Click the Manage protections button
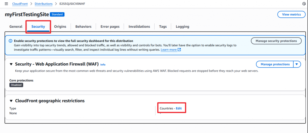This screenshot has height=133, width=308. pos(275,64)
